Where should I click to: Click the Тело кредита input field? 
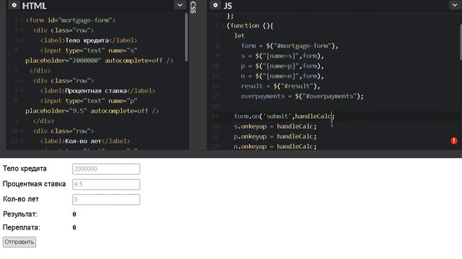(x=106, y=169)
